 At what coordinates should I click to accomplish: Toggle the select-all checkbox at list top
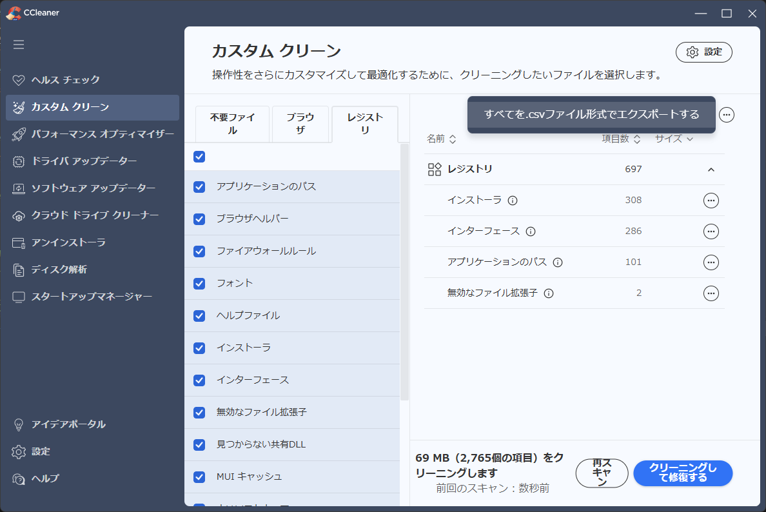click(199, 157)
